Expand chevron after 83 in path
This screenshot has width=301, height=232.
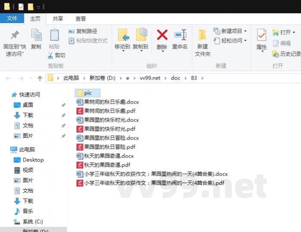pos(203,78)
